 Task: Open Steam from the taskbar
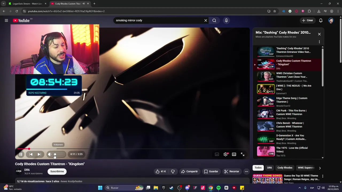(172, 188)
